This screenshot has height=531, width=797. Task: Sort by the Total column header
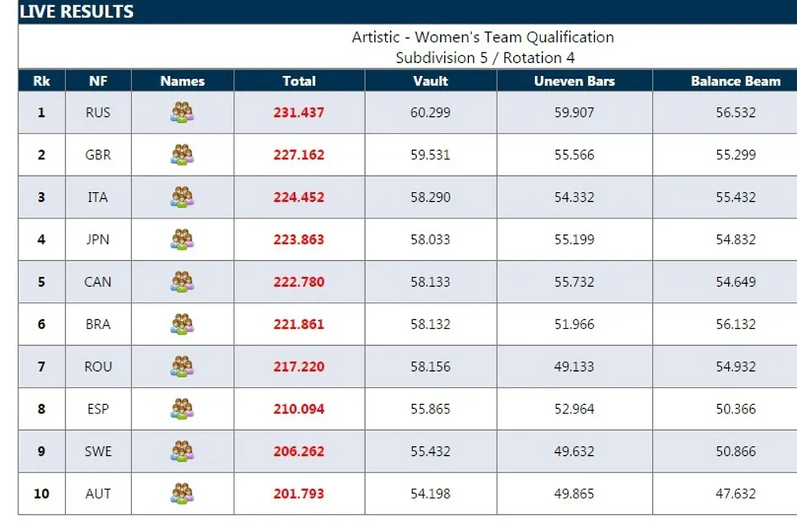tap(299, 81)
